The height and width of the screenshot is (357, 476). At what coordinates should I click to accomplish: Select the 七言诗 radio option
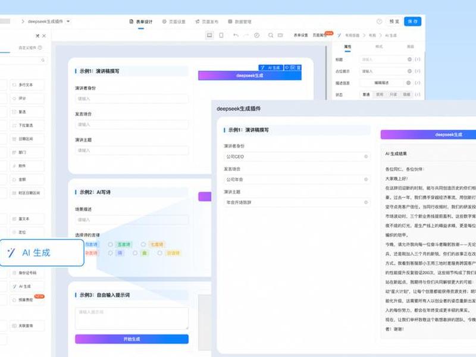pos(143,245)
